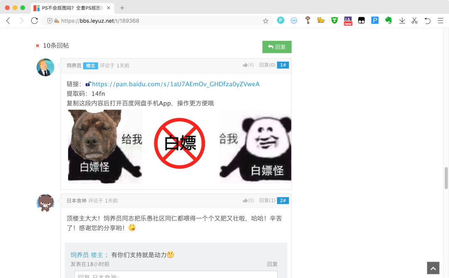Open the teal P extension icon
Viewport: 449px width, 278px height.
click(281, 20)
